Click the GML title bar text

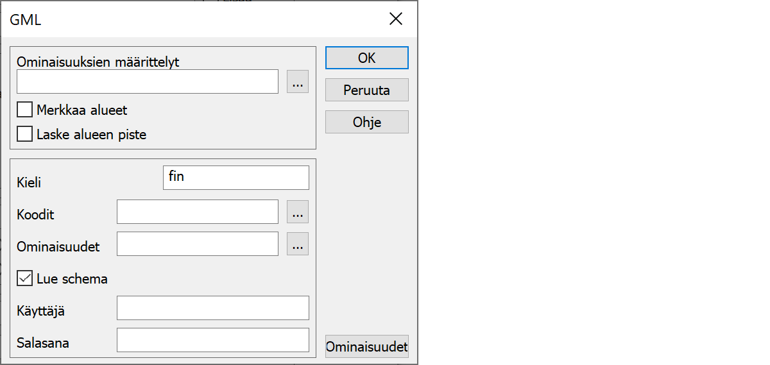click(26, 20)
